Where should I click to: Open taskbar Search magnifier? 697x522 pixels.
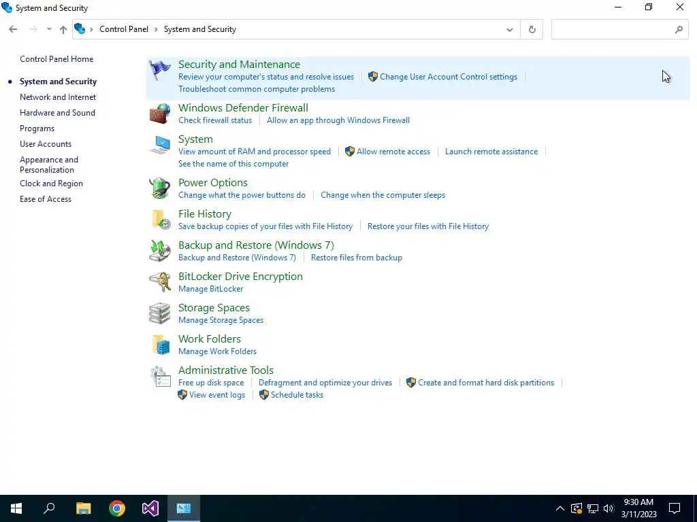tap(49, 508)
